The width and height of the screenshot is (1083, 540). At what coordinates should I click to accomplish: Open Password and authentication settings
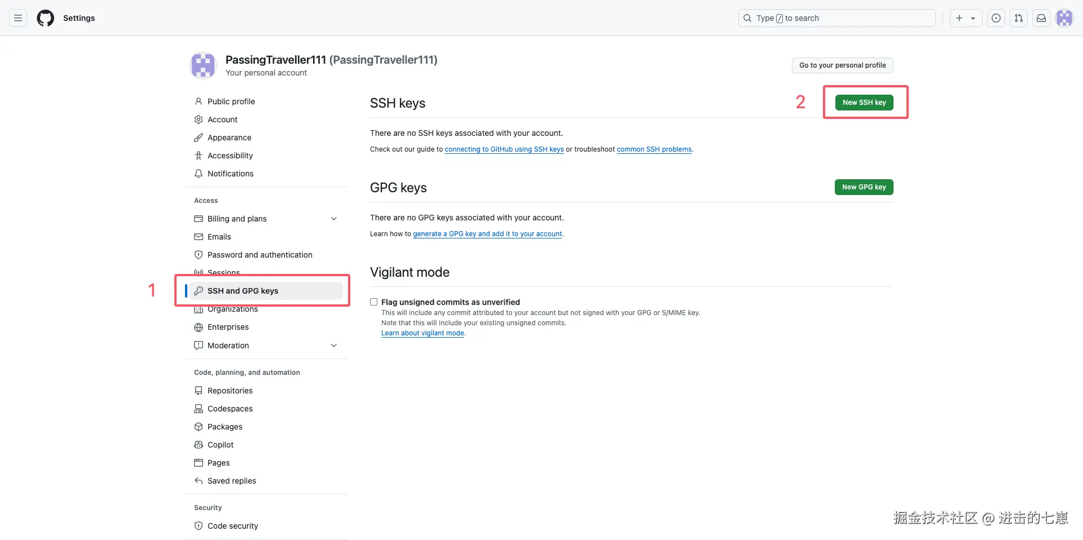(x=260, y=255)
